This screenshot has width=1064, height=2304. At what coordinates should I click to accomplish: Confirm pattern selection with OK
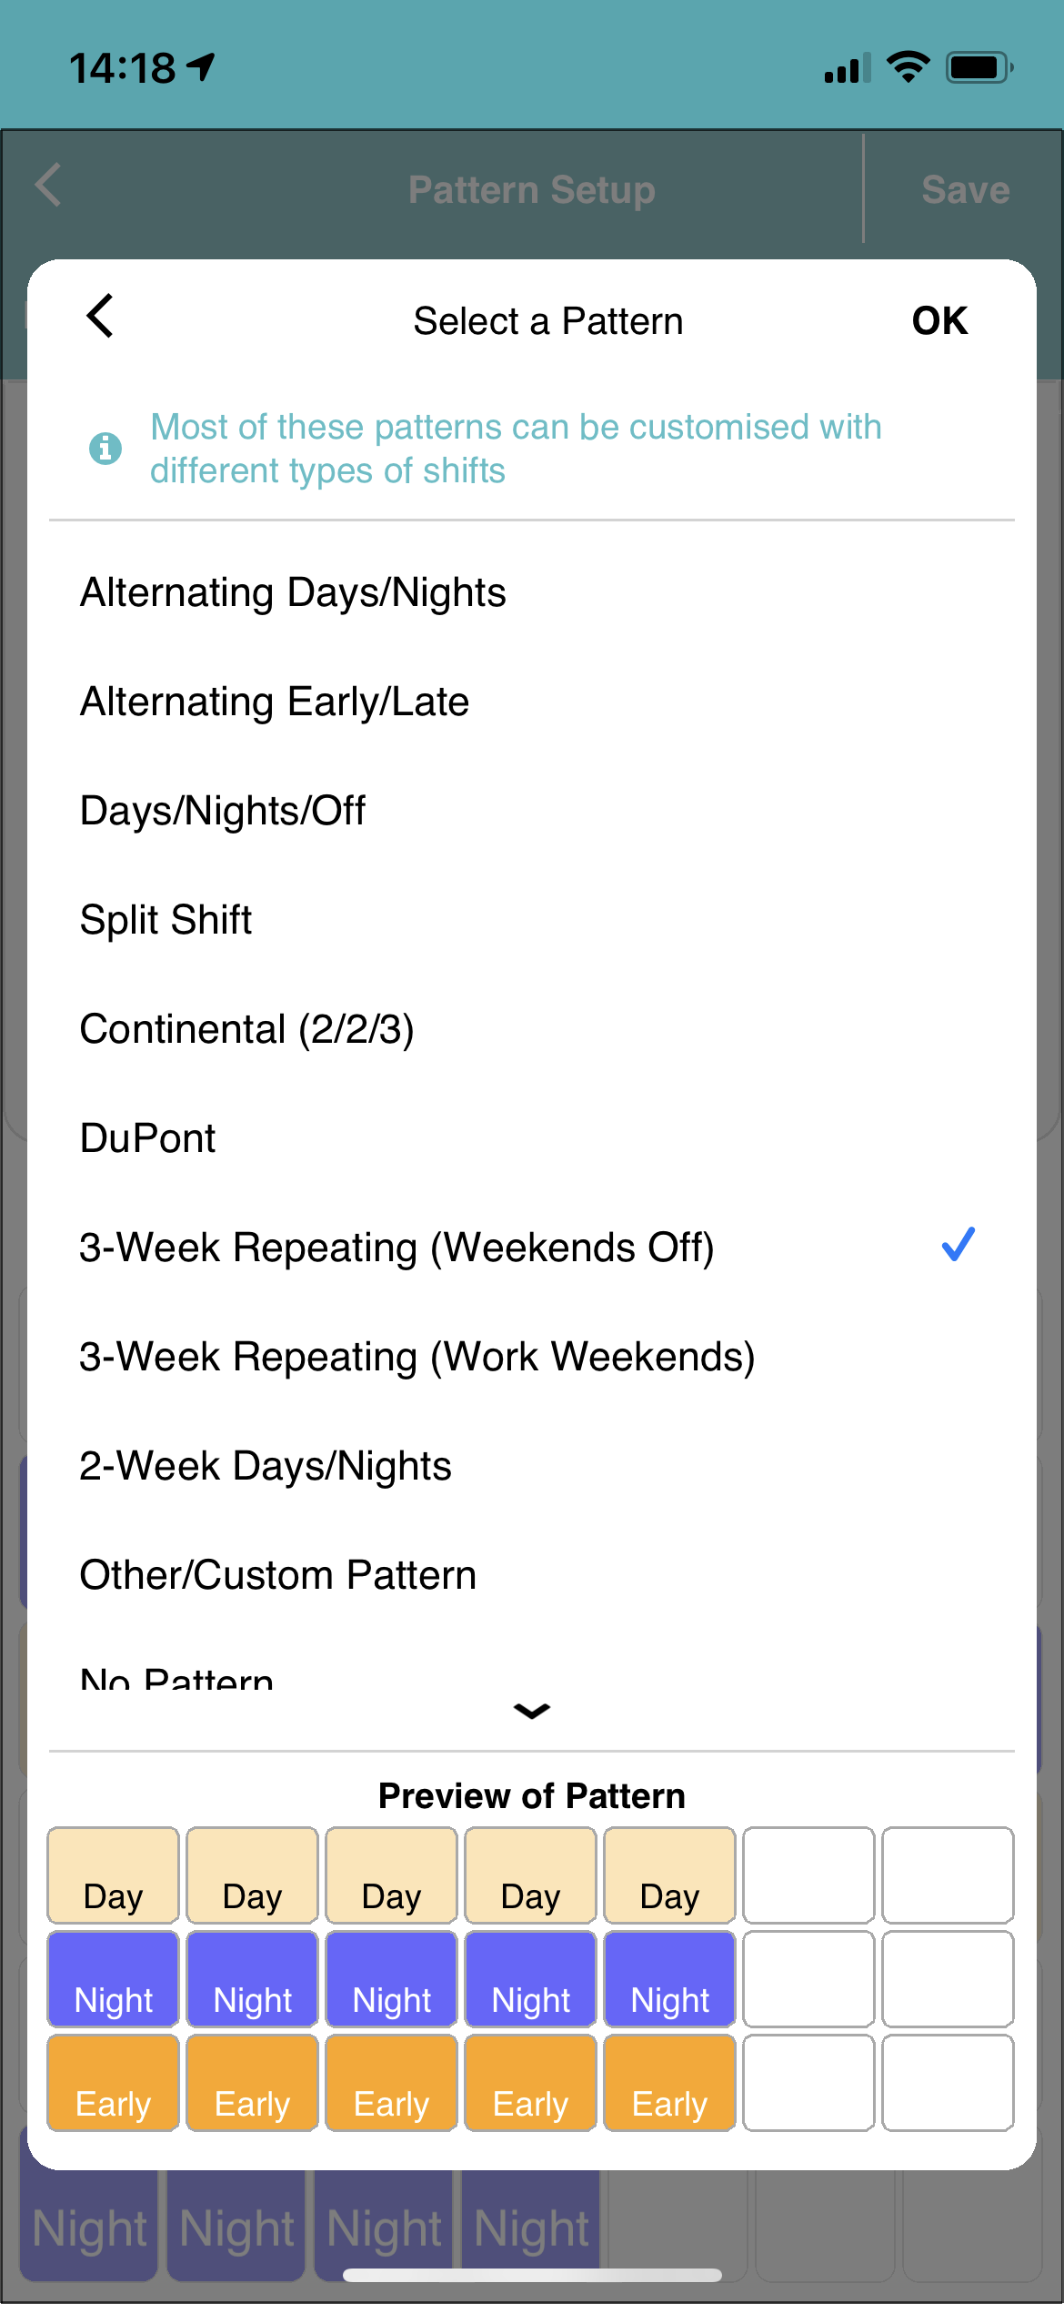tap(939, 319)
